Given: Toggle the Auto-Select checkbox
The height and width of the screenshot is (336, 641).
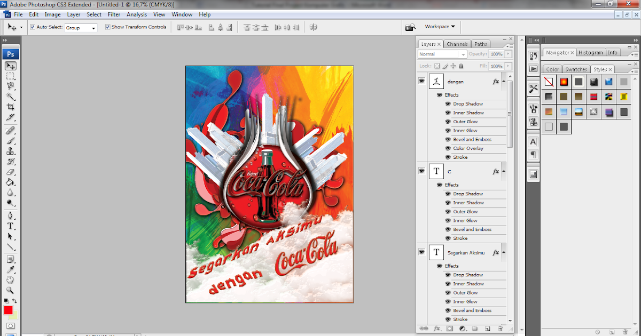Looking at the screenshot, I should click(33, 27).
